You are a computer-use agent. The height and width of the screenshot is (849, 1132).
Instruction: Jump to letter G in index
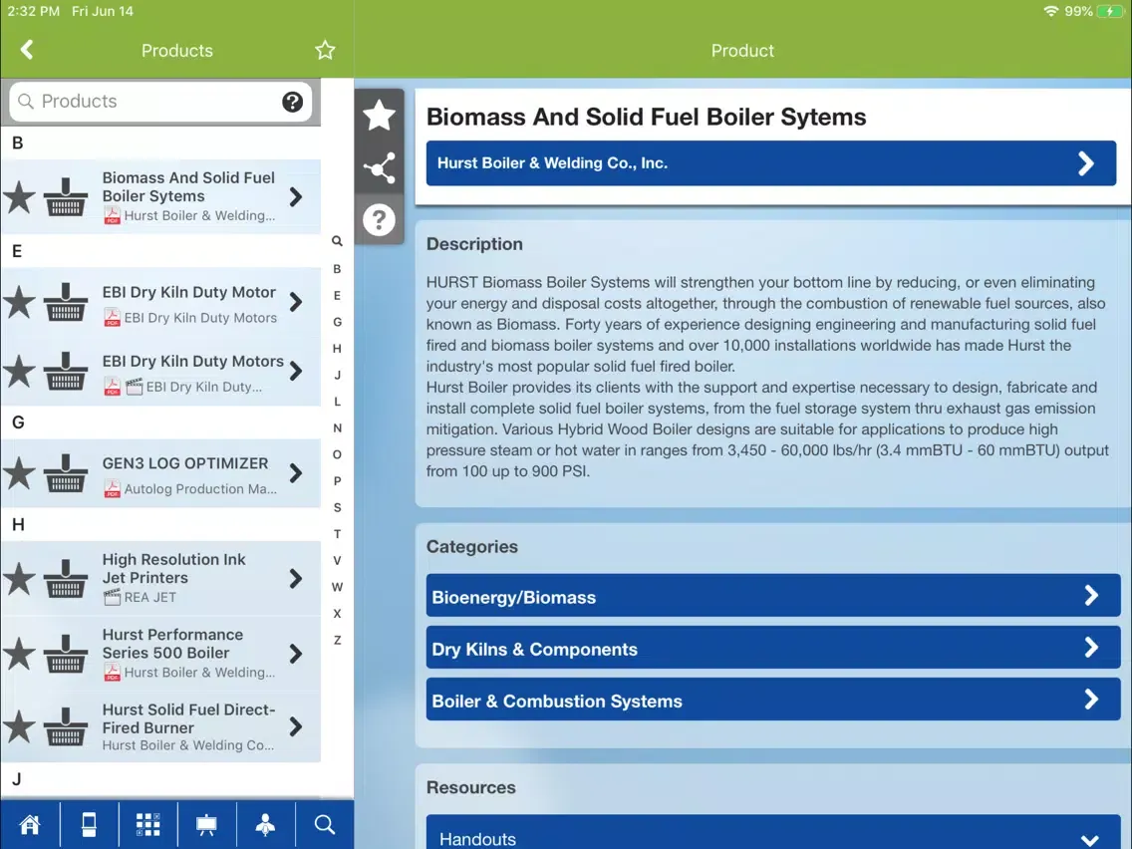point(337,322)
